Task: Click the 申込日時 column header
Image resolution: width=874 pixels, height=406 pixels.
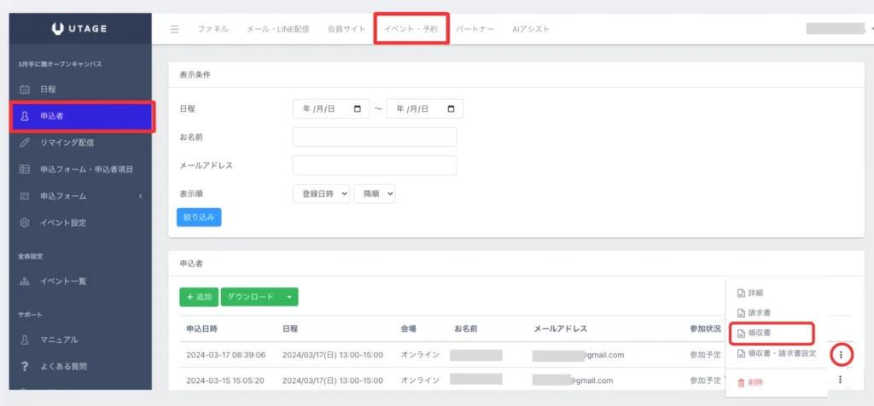Action: point(201,328)
